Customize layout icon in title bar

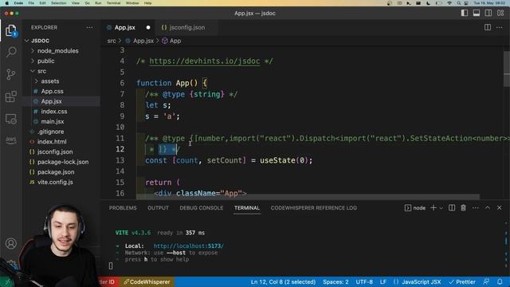coord(500,13)
